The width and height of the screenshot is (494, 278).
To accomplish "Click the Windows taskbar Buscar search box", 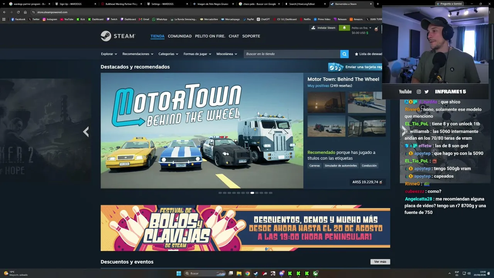I will [205, 273].
